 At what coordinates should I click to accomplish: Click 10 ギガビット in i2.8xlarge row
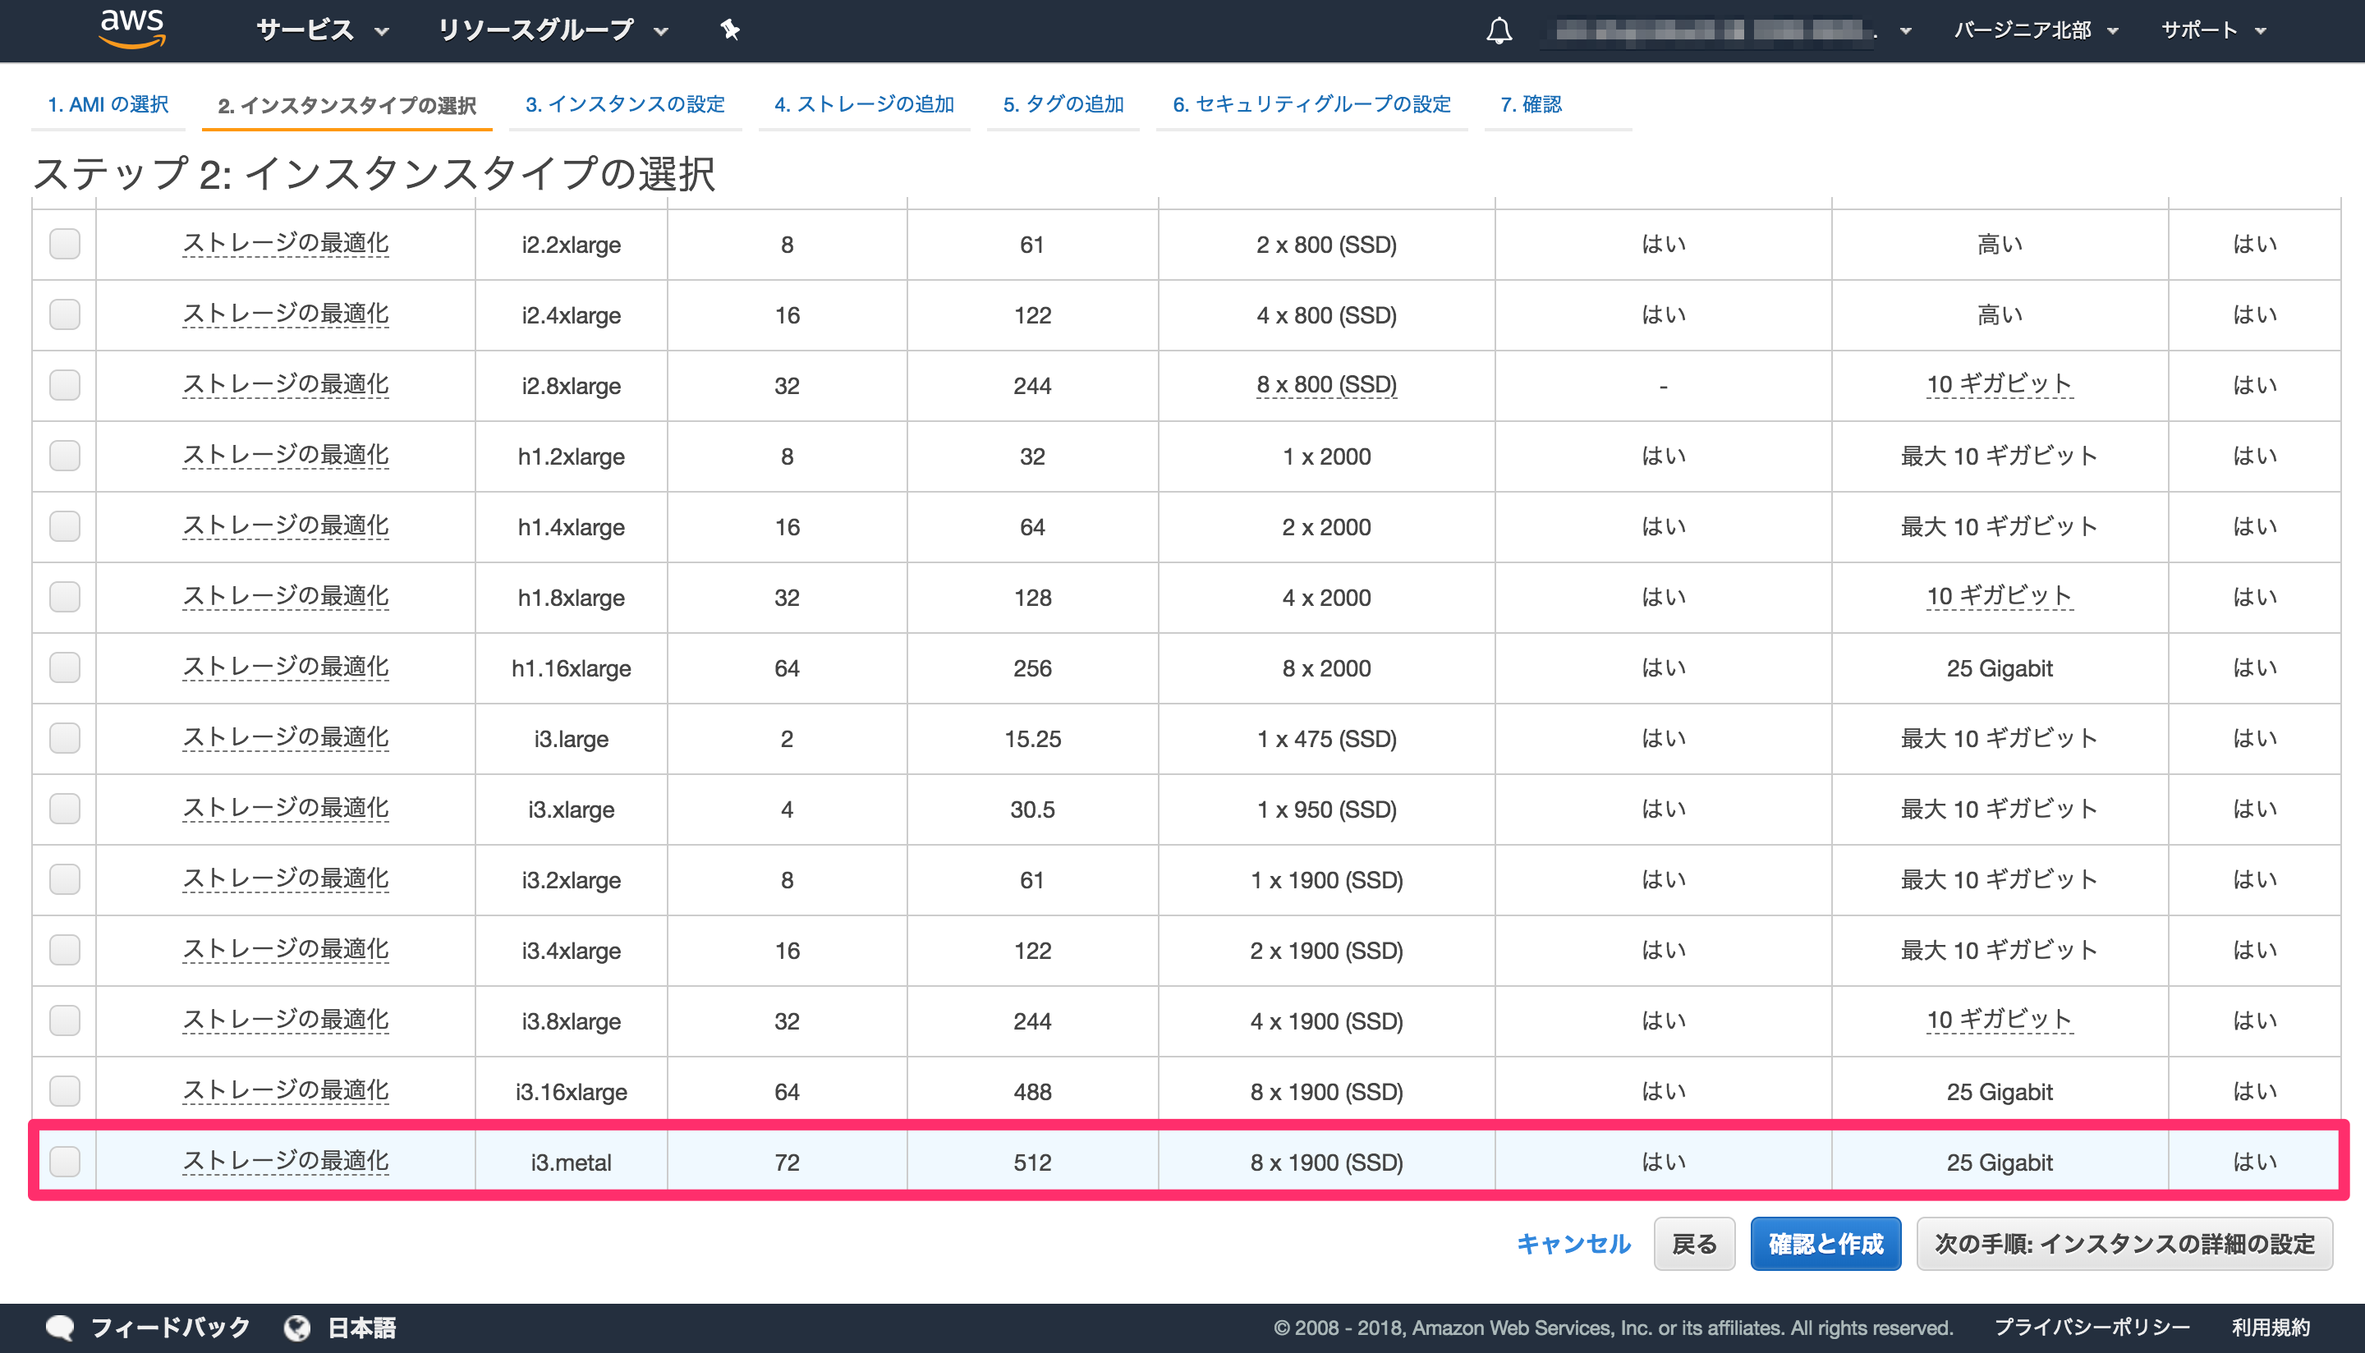1999,385
